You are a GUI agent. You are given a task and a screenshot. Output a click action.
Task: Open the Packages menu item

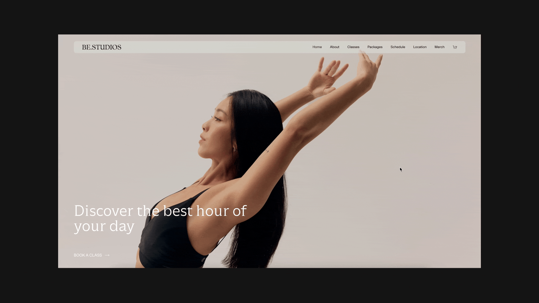(375, 47)
